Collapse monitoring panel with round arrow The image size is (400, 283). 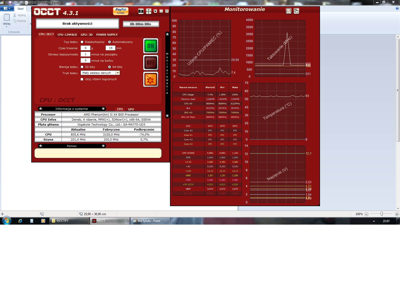pyautogui.click(x=167, y=116)
